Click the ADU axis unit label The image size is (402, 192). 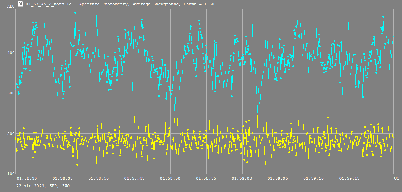point(11,6)
